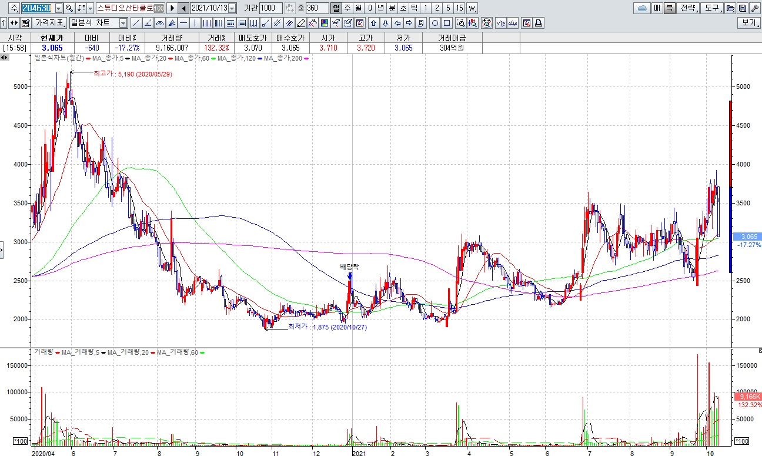This screenshot has width=762, height=456.
Task: Toggle minute (분) chart period
Action: pos(392,8)
